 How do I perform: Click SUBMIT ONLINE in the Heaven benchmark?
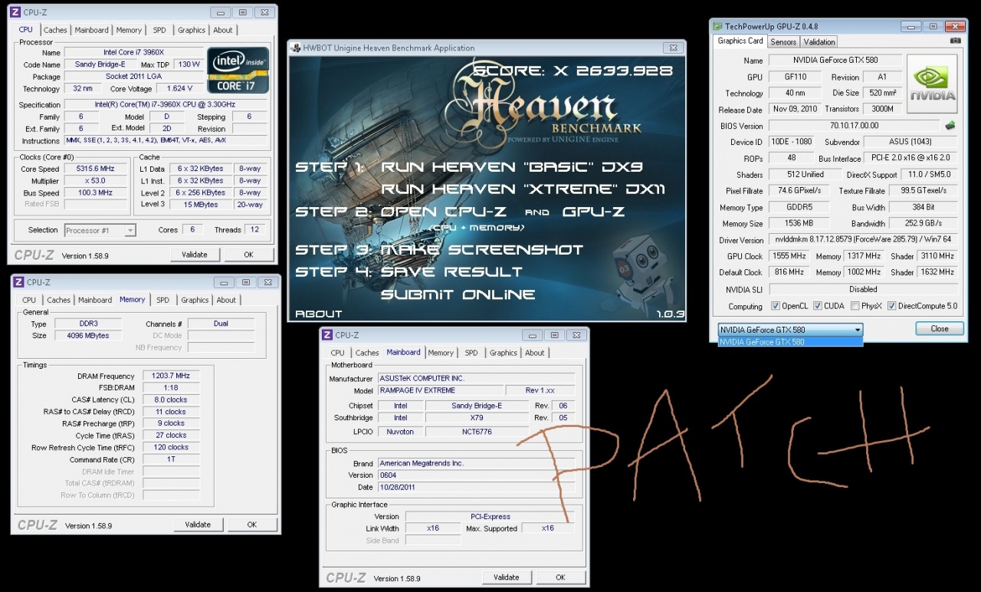(458, 294)
